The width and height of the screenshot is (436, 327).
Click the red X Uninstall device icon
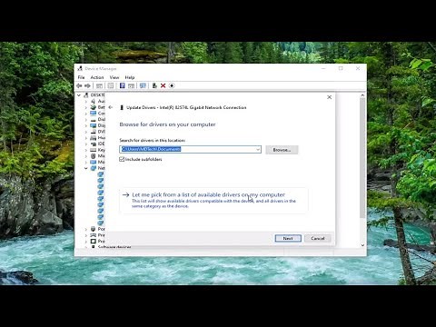point(163,85)
